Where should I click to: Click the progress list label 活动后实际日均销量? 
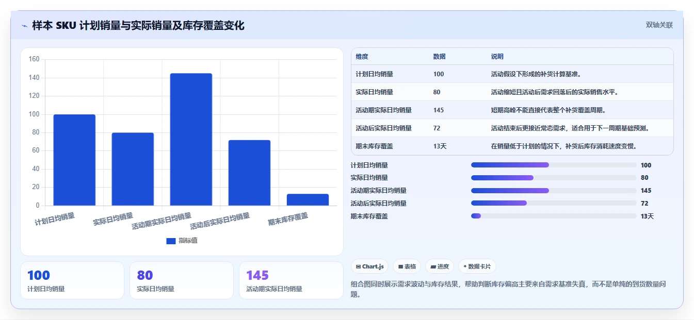378,204
